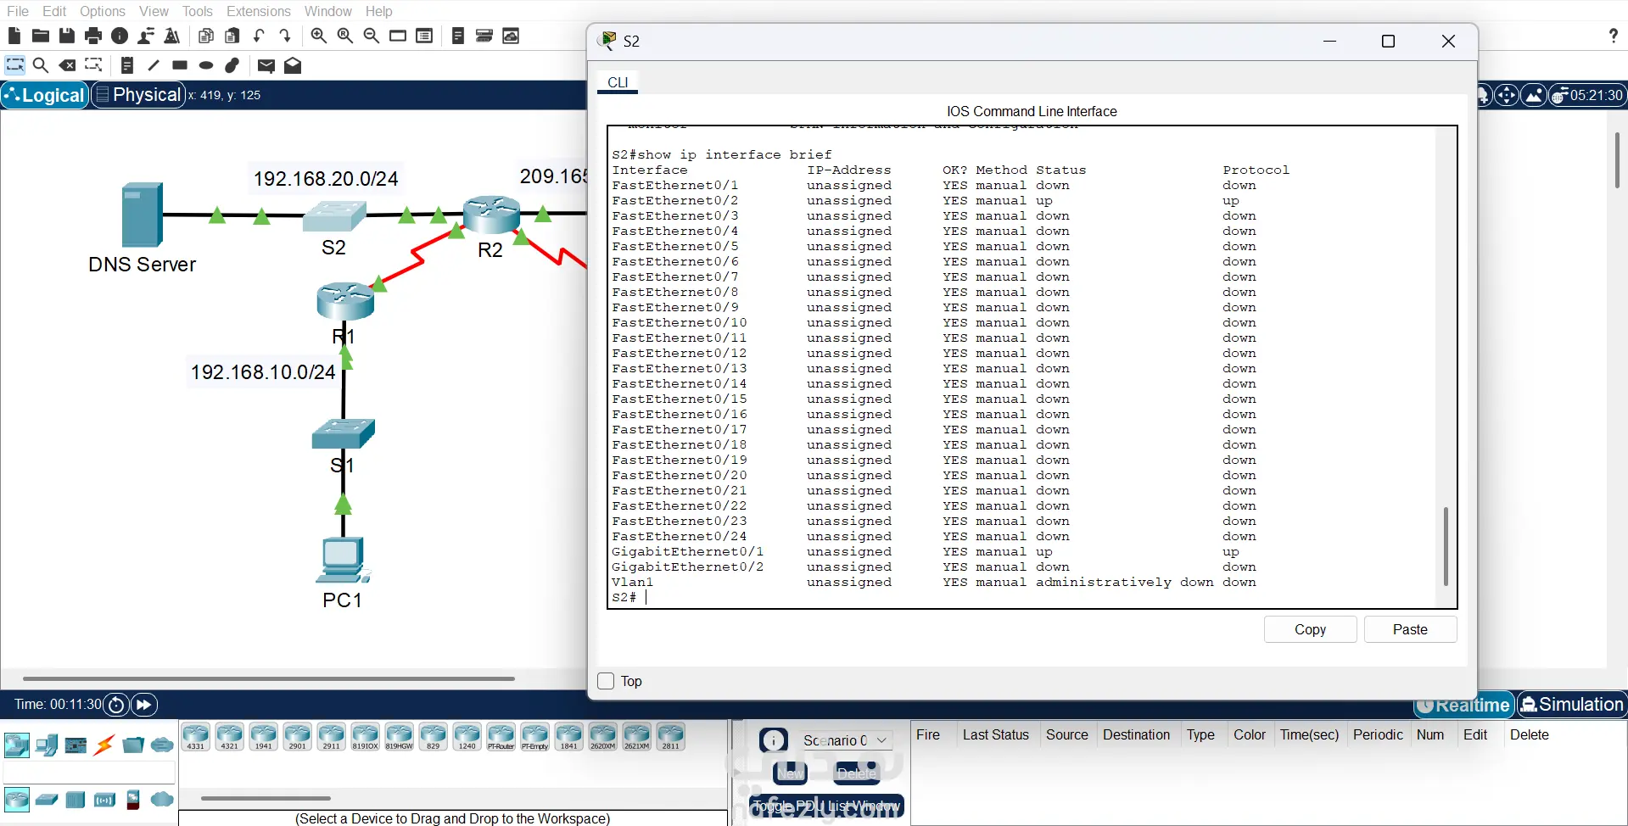Pick the 2911 router model
This screenshot has height=826, width=1628.
[x=332, y=737]
